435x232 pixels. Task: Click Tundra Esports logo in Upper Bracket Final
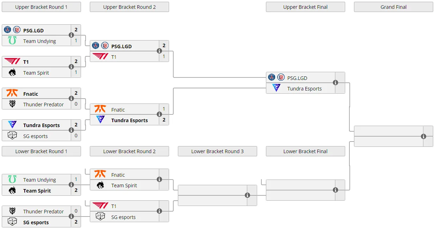(276, 88)
